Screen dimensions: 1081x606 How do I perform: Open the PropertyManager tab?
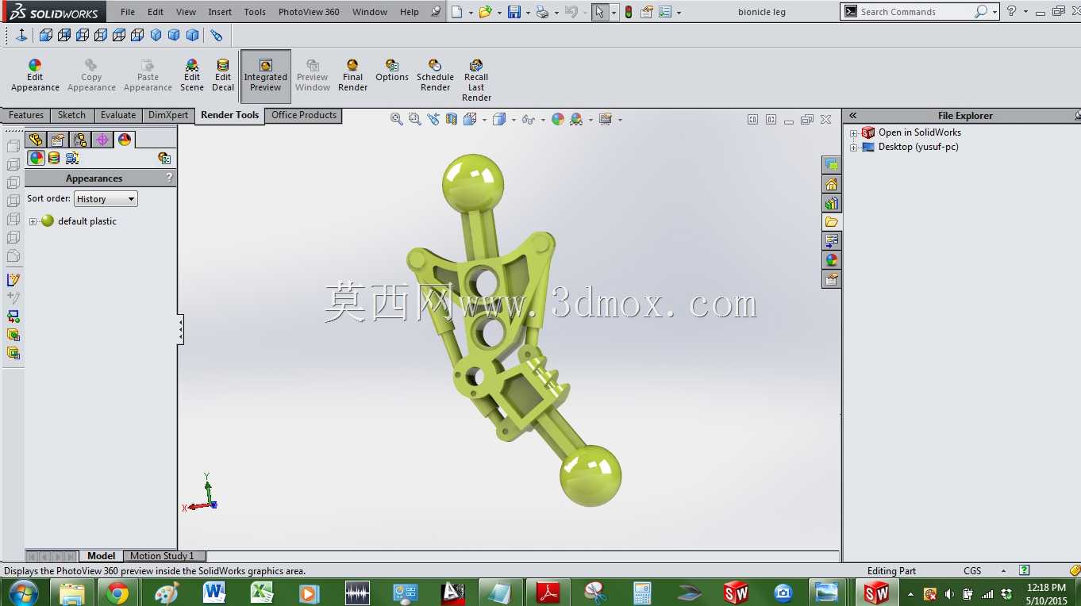[x=58, y=140]
